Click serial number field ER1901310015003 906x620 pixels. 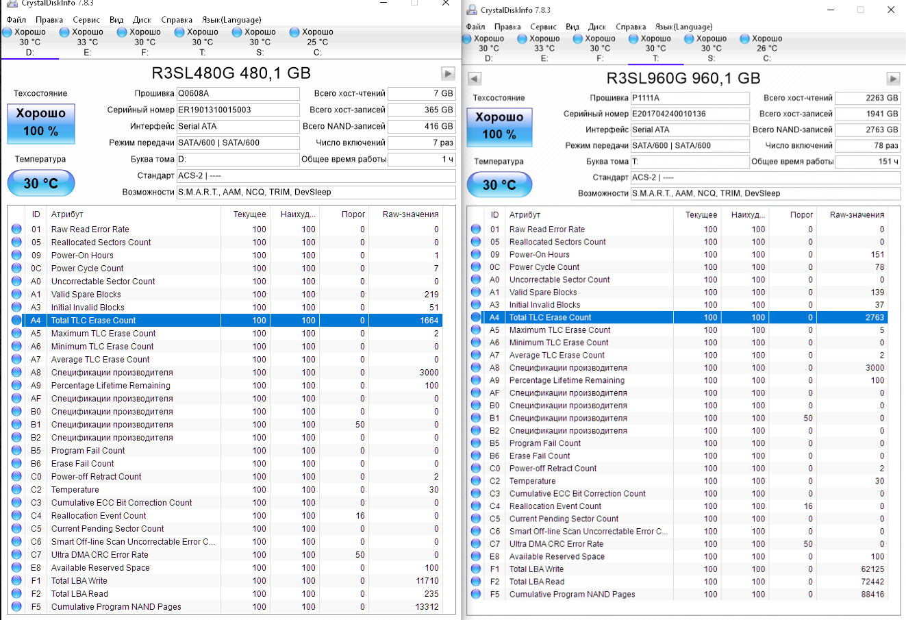pos(238,110)
